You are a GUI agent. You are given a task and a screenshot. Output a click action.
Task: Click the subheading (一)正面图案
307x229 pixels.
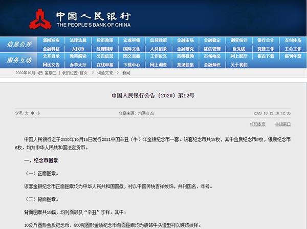pyautogui.click(x=41, y=174)
